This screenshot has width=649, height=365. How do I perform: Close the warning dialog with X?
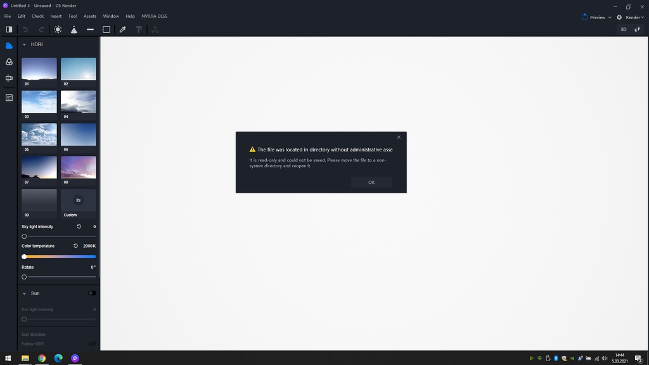click(399, 137)
